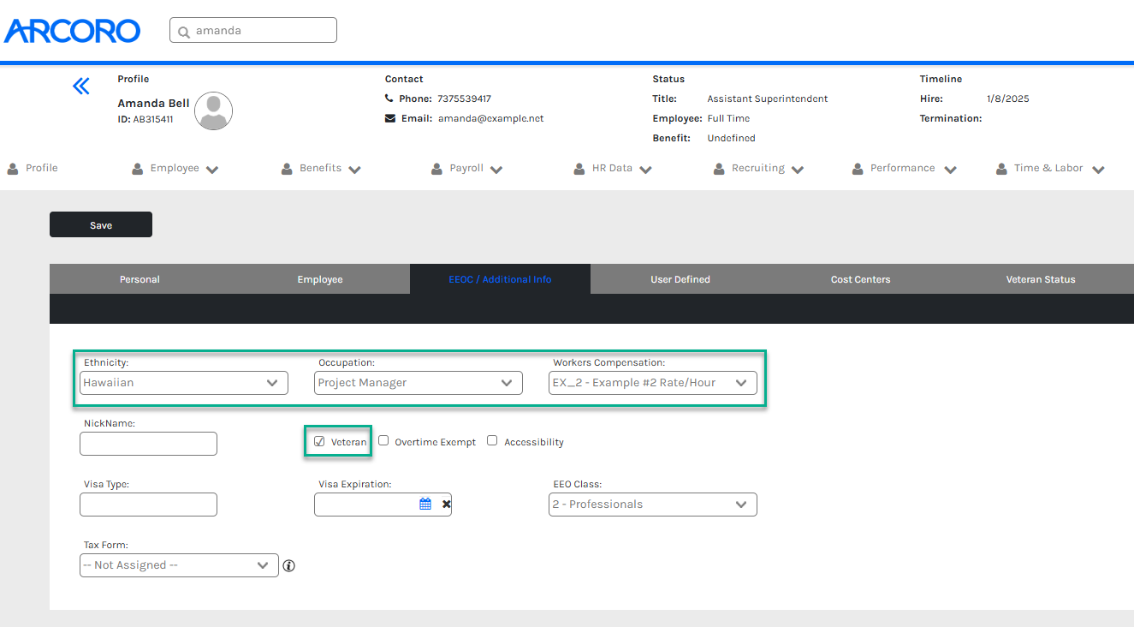Image resolution: width=1134 pixels, height=627 pixels.
Task: Open the Tax Form dropdown
Action: pyautogui.click(x=179, y=565)
